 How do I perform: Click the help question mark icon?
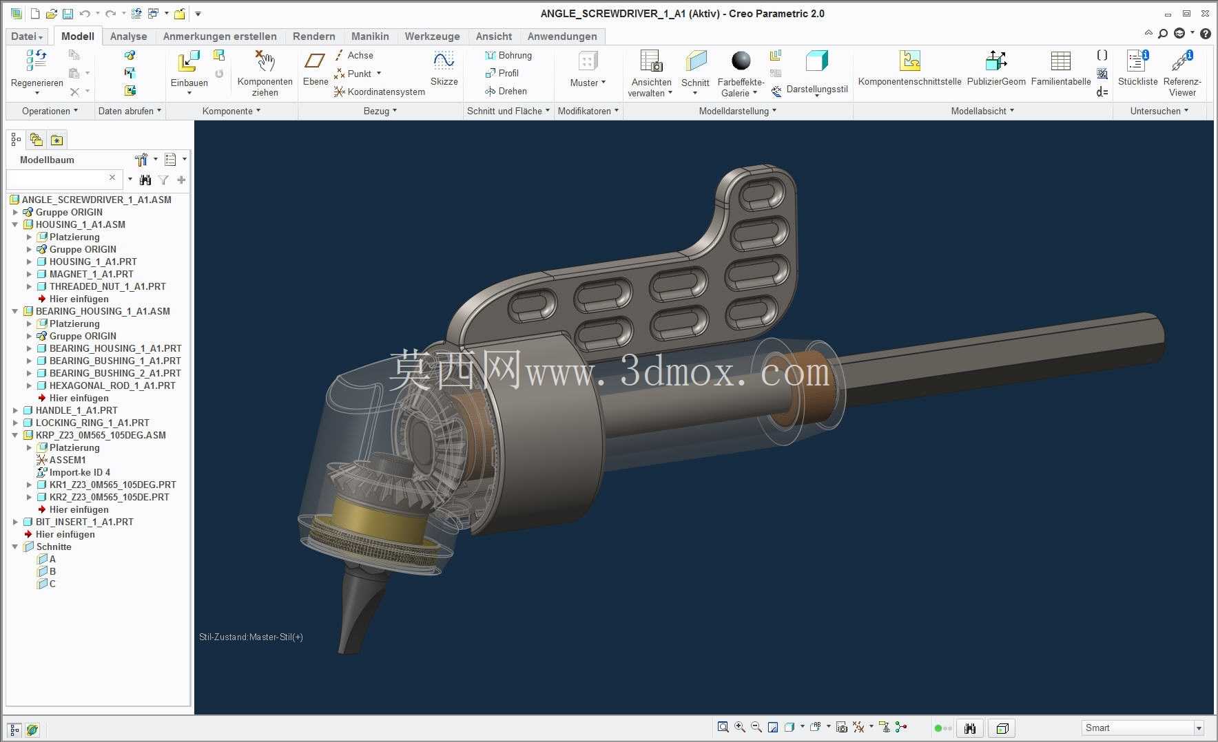coord(1205,33)
